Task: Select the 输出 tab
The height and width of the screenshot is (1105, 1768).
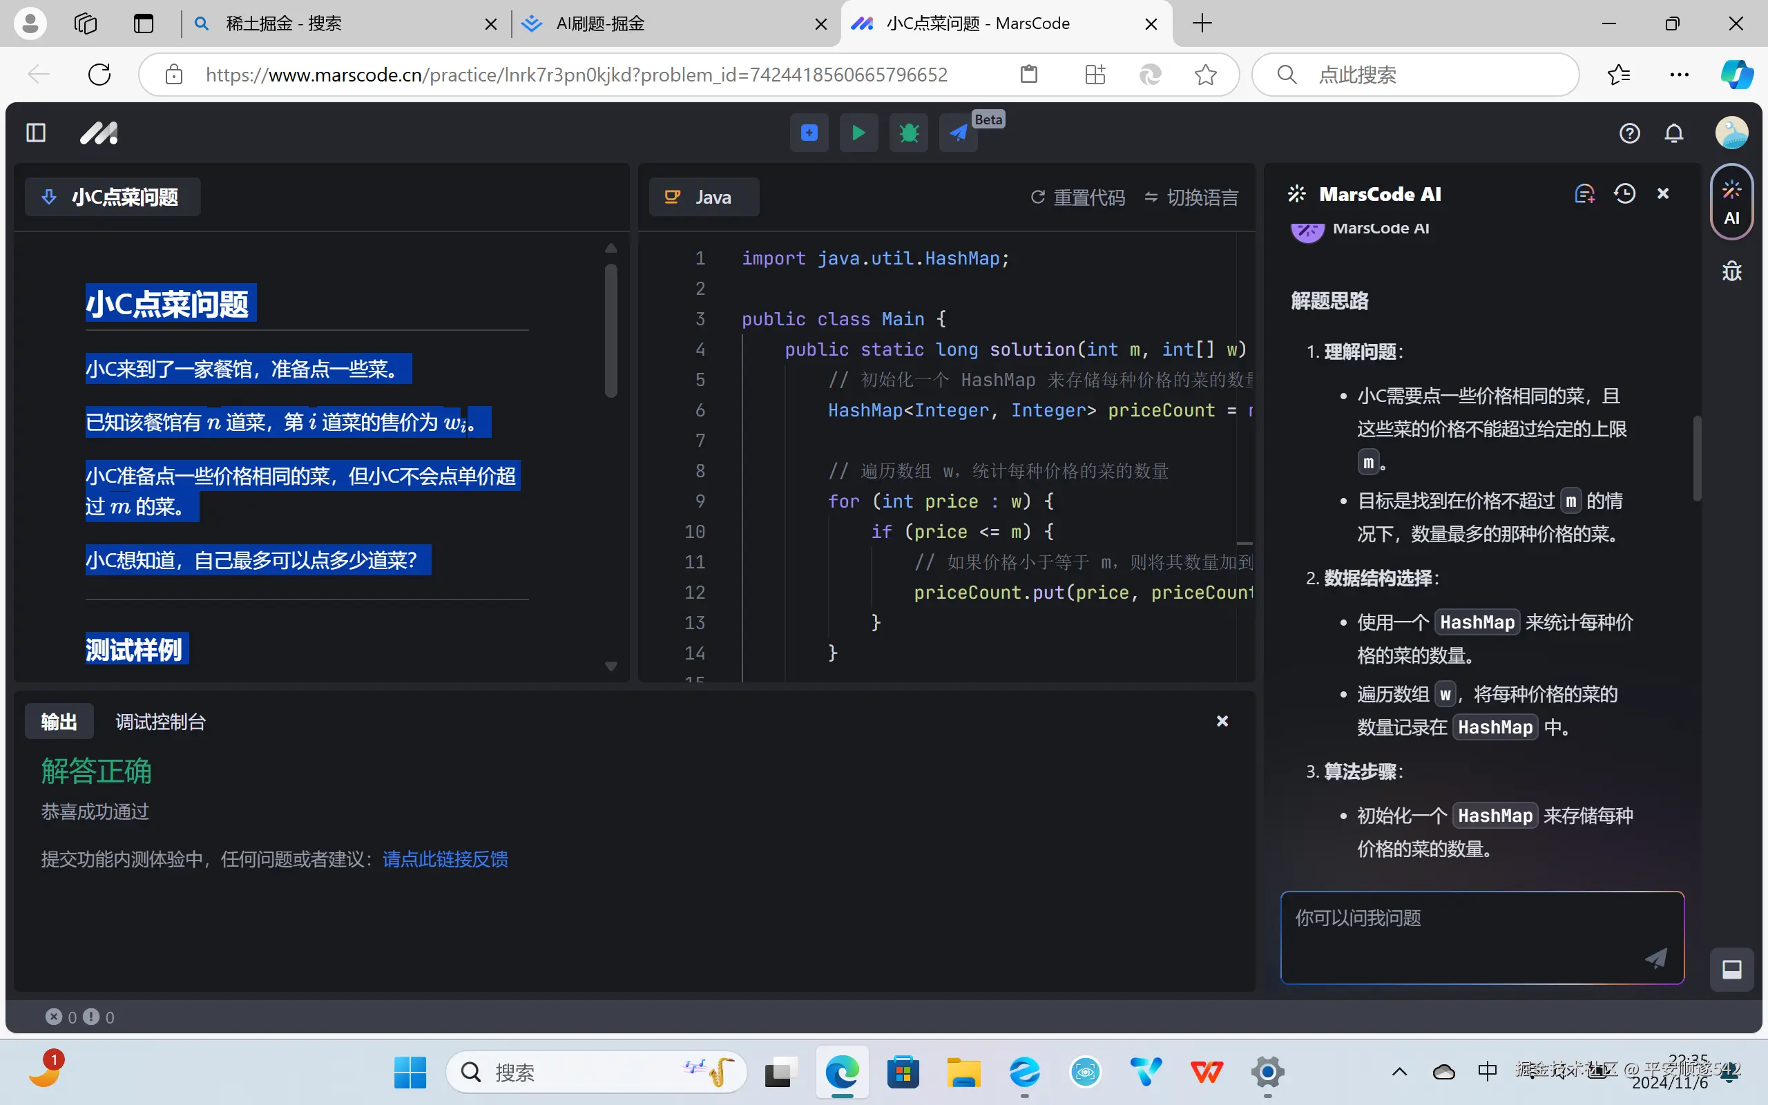Action: point(59,722)
